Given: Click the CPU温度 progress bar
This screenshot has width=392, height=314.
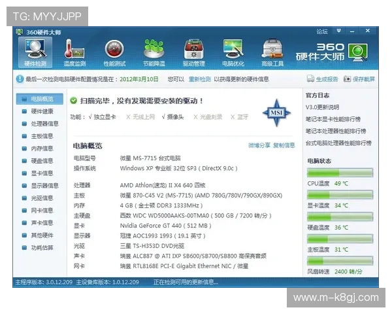Looking at the screenshot, I should pyautogui.click(x=340, y=173).
